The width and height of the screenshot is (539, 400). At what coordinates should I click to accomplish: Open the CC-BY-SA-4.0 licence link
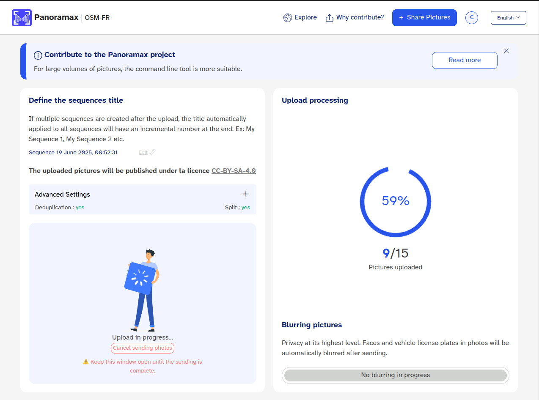click(234, 171)
